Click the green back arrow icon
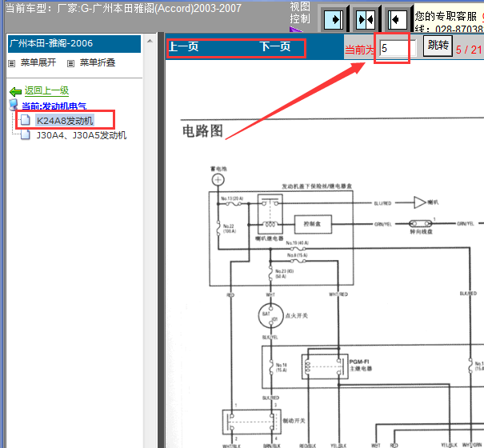 point(15,91)
